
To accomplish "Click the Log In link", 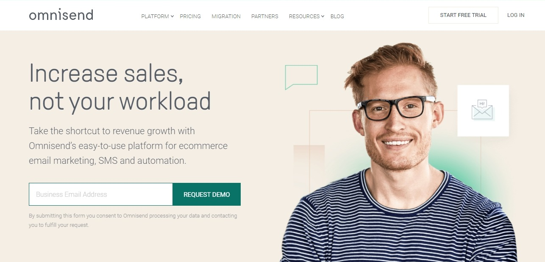I will pos(516,15).
